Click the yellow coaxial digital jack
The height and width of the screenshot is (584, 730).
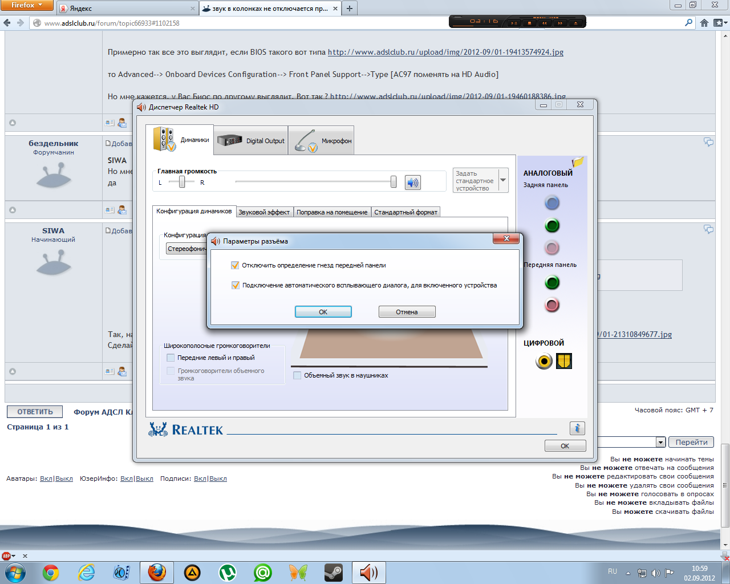(x=544, y=361)
